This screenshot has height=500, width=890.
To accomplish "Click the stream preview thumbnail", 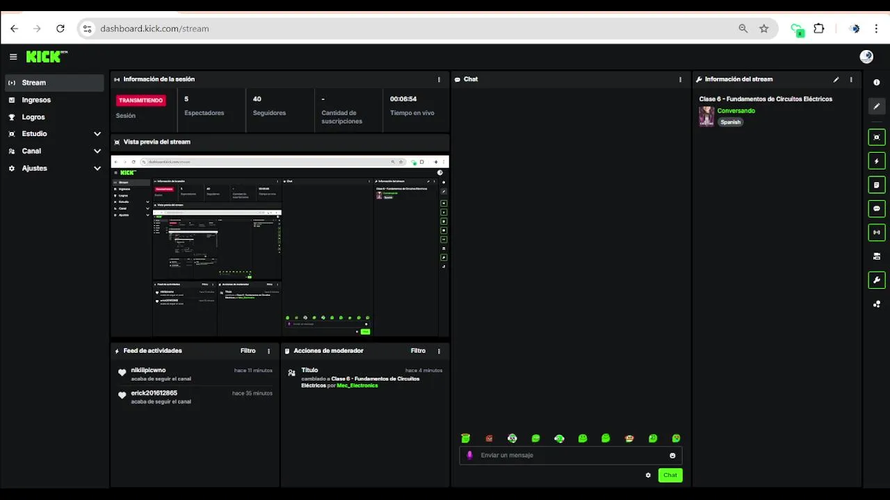I will [x=280, y=246].
